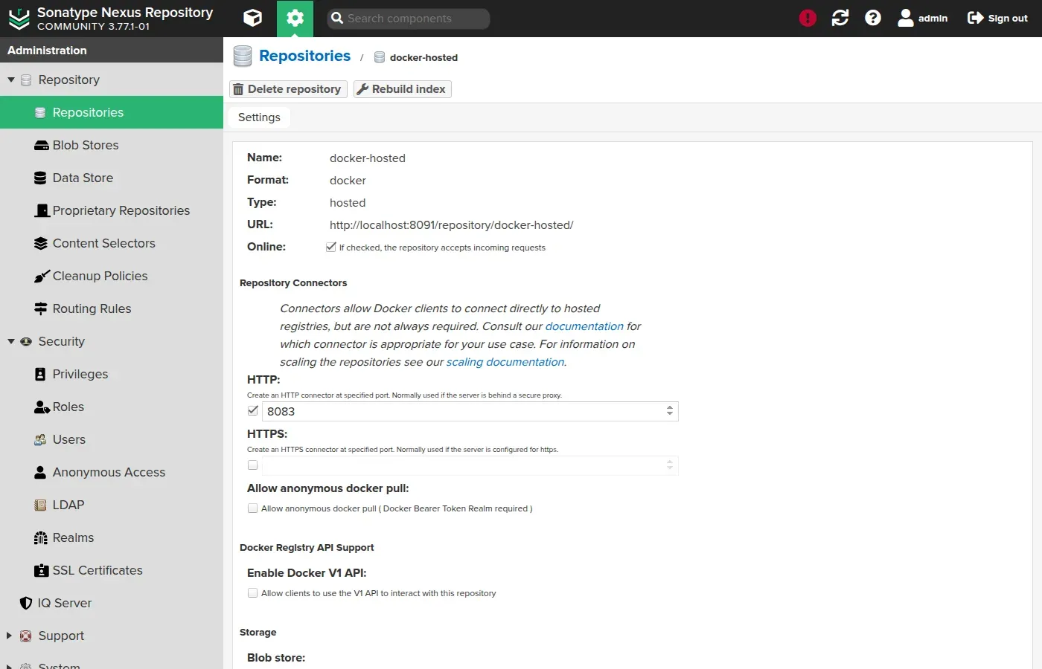1042x669 pixels.
Task: Click the Users group icon
Action: pos(40,439)
